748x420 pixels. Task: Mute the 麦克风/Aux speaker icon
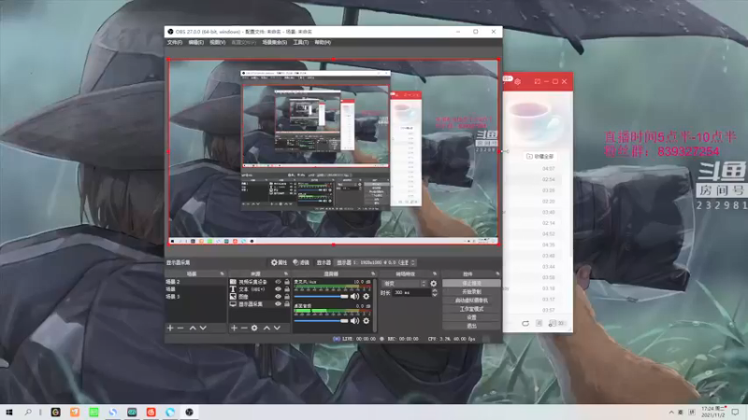[x=355, y=296]
